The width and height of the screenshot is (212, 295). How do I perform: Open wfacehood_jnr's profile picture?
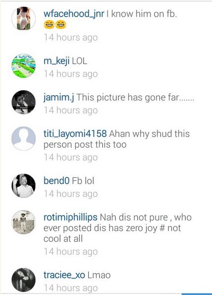pyautogui.click(x=23, y=18)
